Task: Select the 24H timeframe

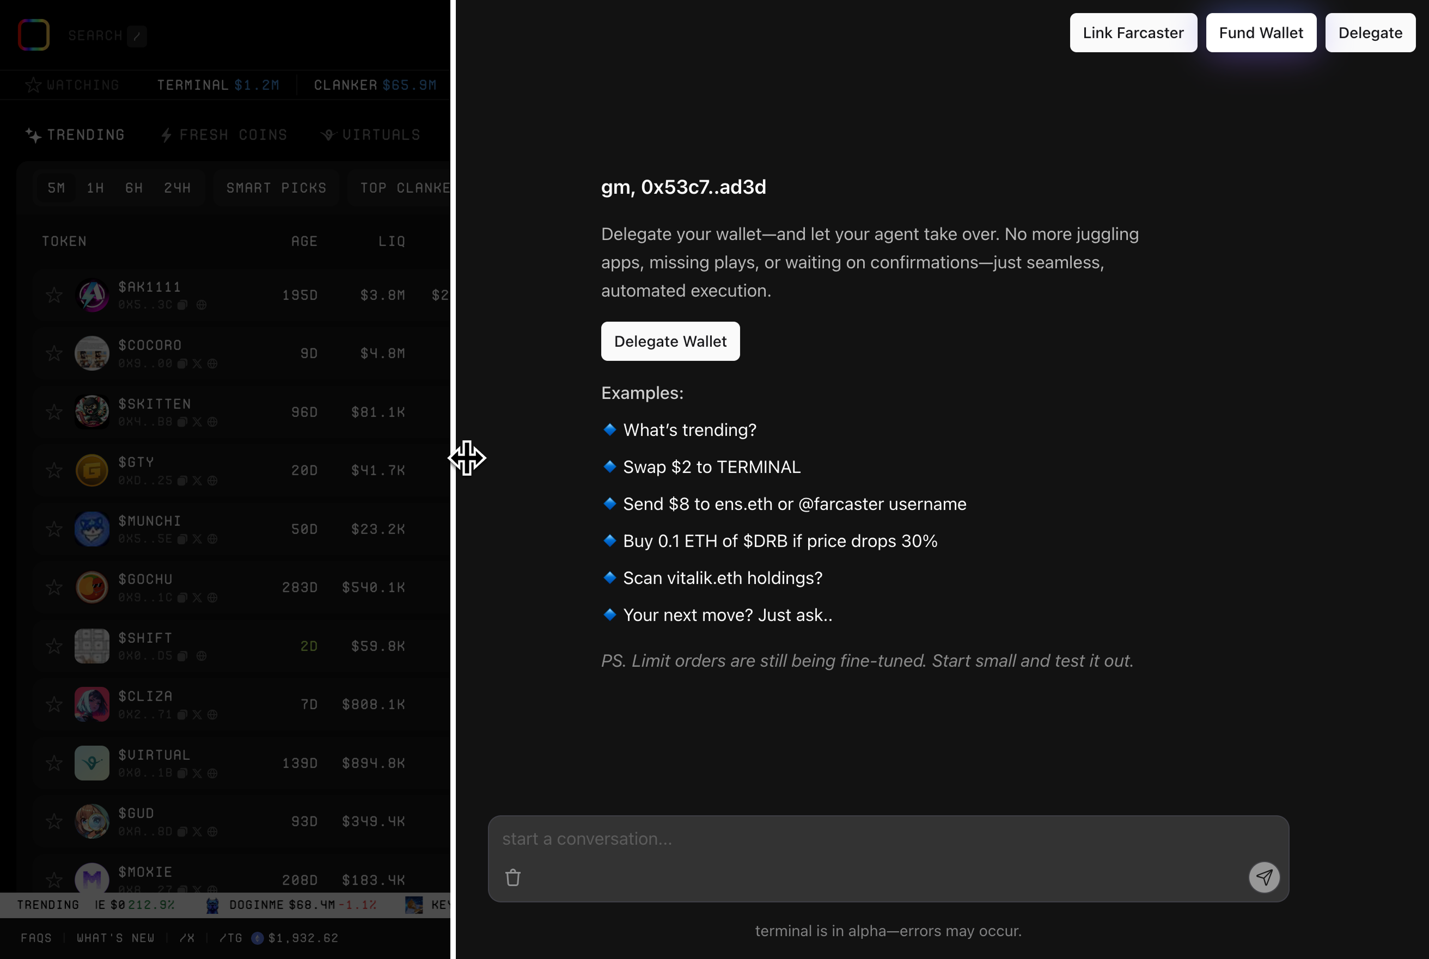Action: (178, 188)
